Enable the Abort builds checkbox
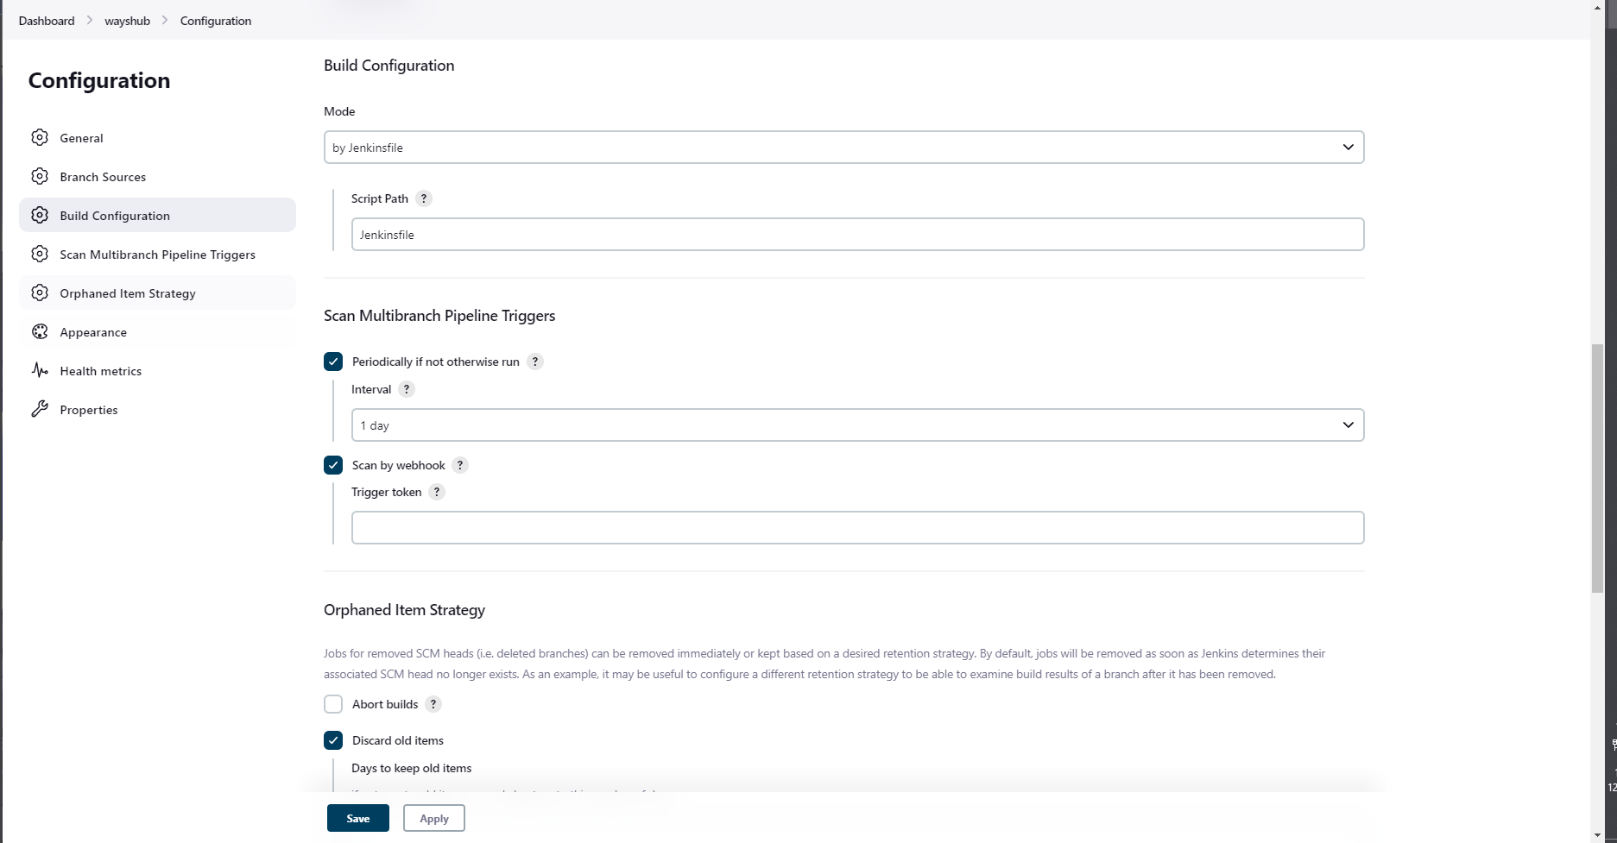The height and width of the screenshot is (843, 1617). [333, 704]
